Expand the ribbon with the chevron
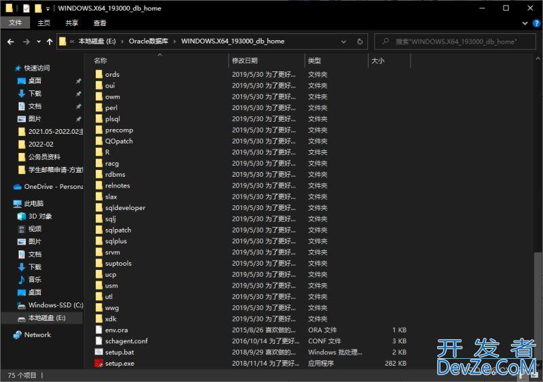 (525, 23)
